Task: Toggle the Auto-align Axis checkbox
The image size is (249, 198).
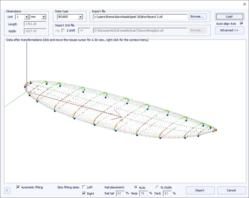Action: pyautogui.click(x=242, y=24)
